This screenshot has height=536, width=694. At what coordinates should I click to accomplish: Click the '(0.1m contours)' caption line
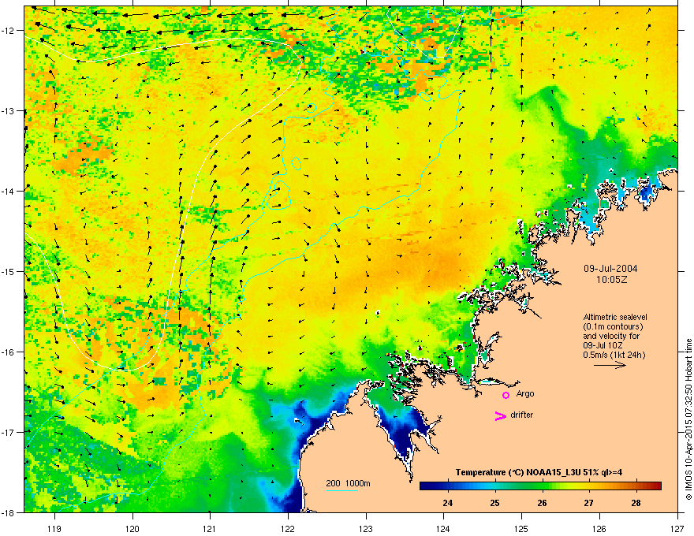pyautogui.click(x=613, y=327)
